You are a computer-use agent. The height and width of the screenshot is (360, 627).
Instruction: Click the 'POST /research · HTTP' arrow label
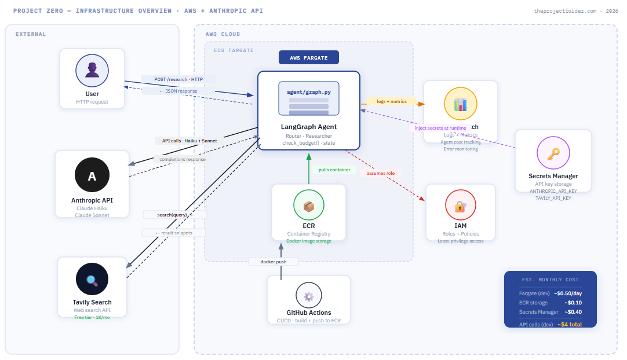pos(178,79)
